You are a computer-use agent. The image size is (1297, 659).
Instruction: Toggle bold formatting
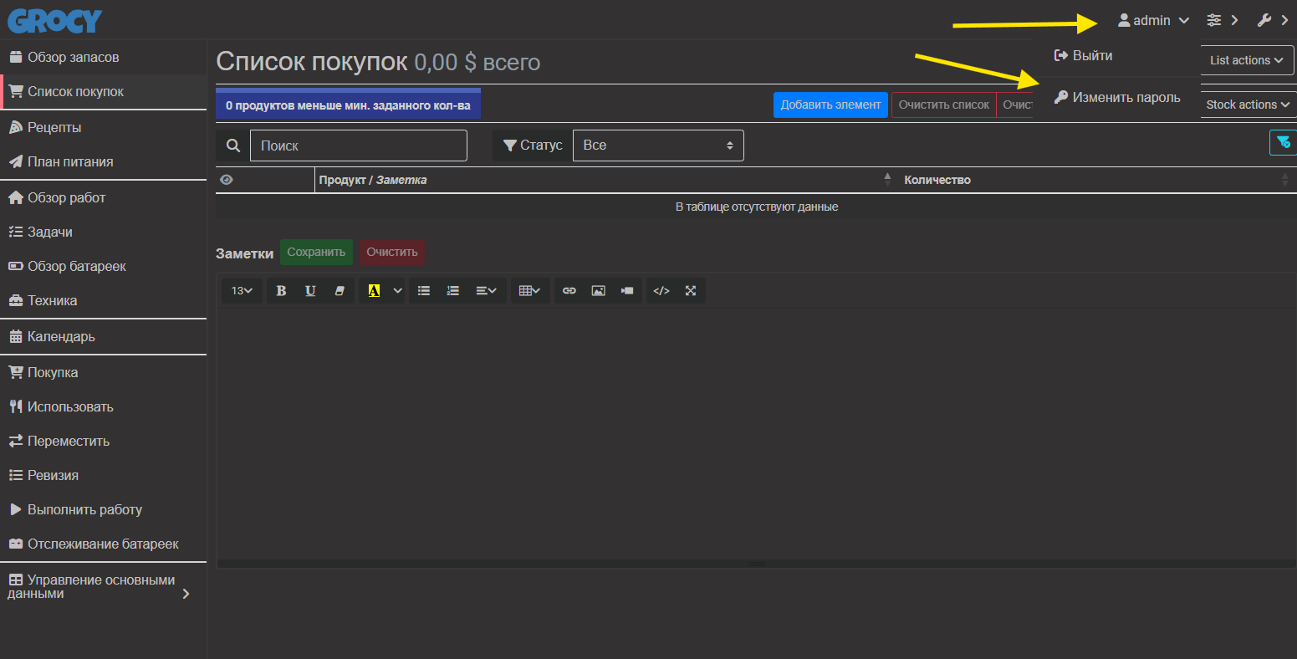(x=281, y=290)
